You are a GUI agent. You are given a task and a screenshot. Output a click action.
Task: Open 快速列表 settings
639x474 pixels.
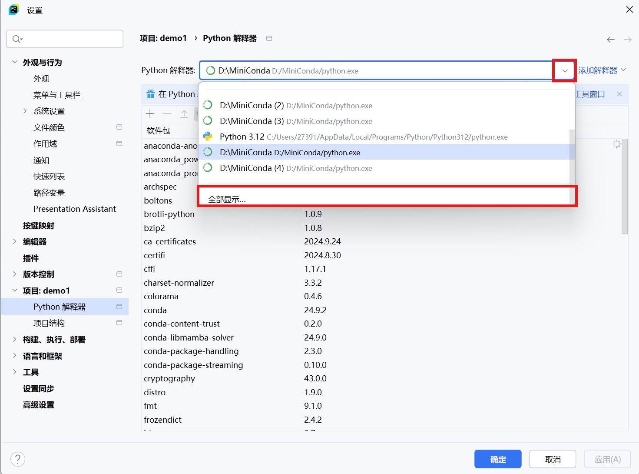click(49, 177)
